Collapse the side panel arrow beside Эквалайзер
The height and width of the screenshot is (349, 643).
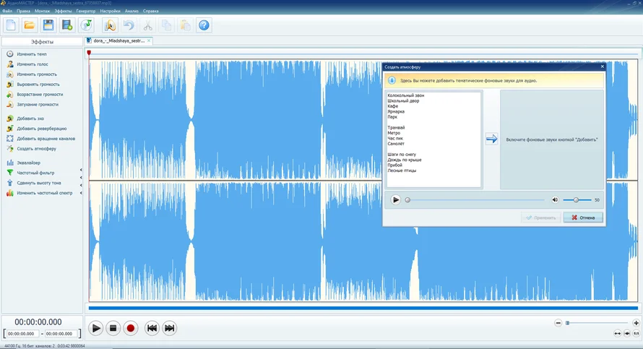(x=81, y=170)
